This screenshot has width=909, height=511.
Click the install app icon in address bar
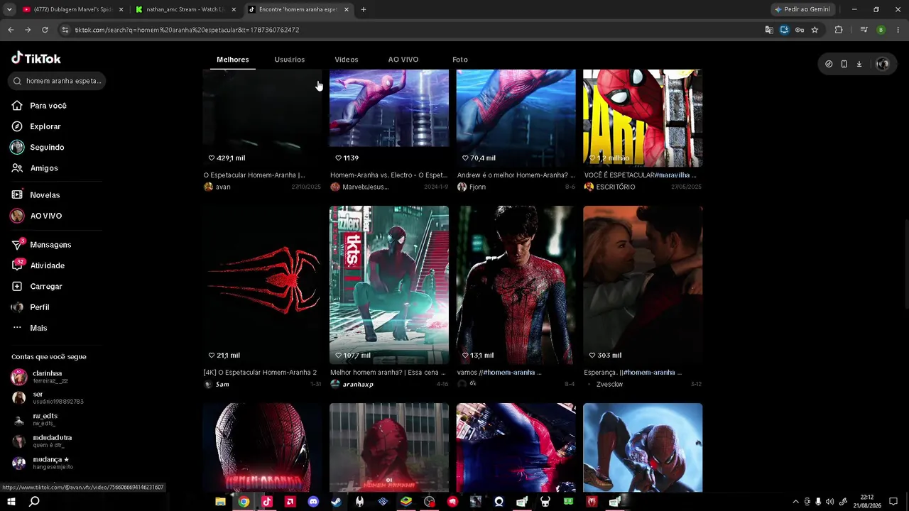tap(784, 30)
